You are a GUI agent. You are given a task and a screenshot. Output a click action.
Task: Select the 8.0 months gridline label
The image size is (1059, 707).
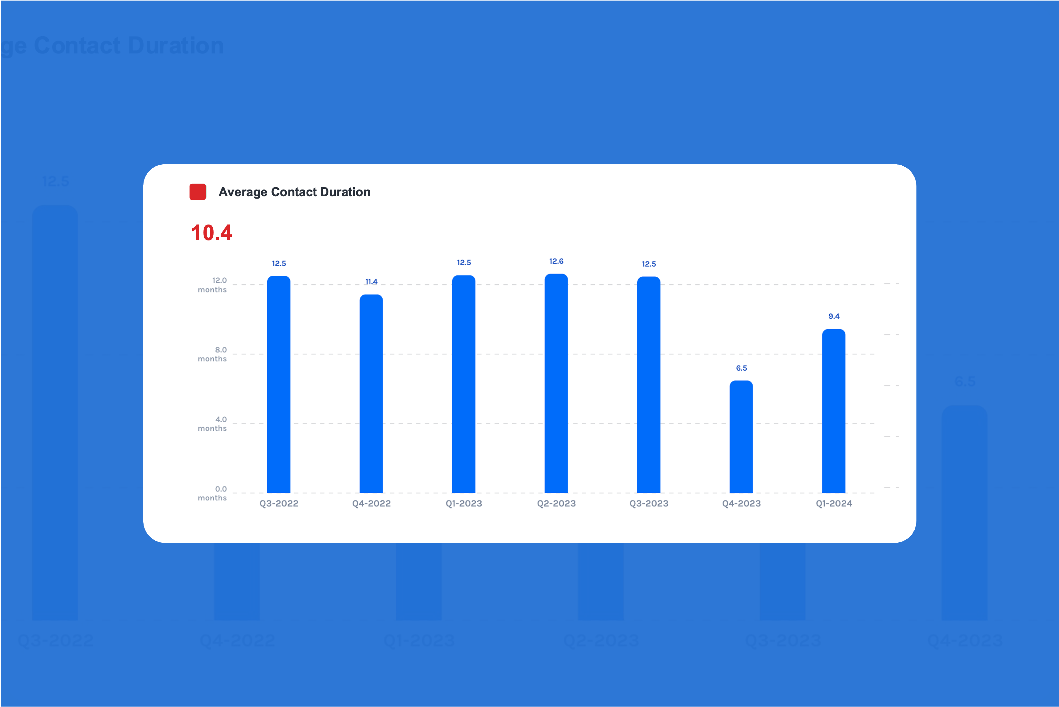pos(213,354)
